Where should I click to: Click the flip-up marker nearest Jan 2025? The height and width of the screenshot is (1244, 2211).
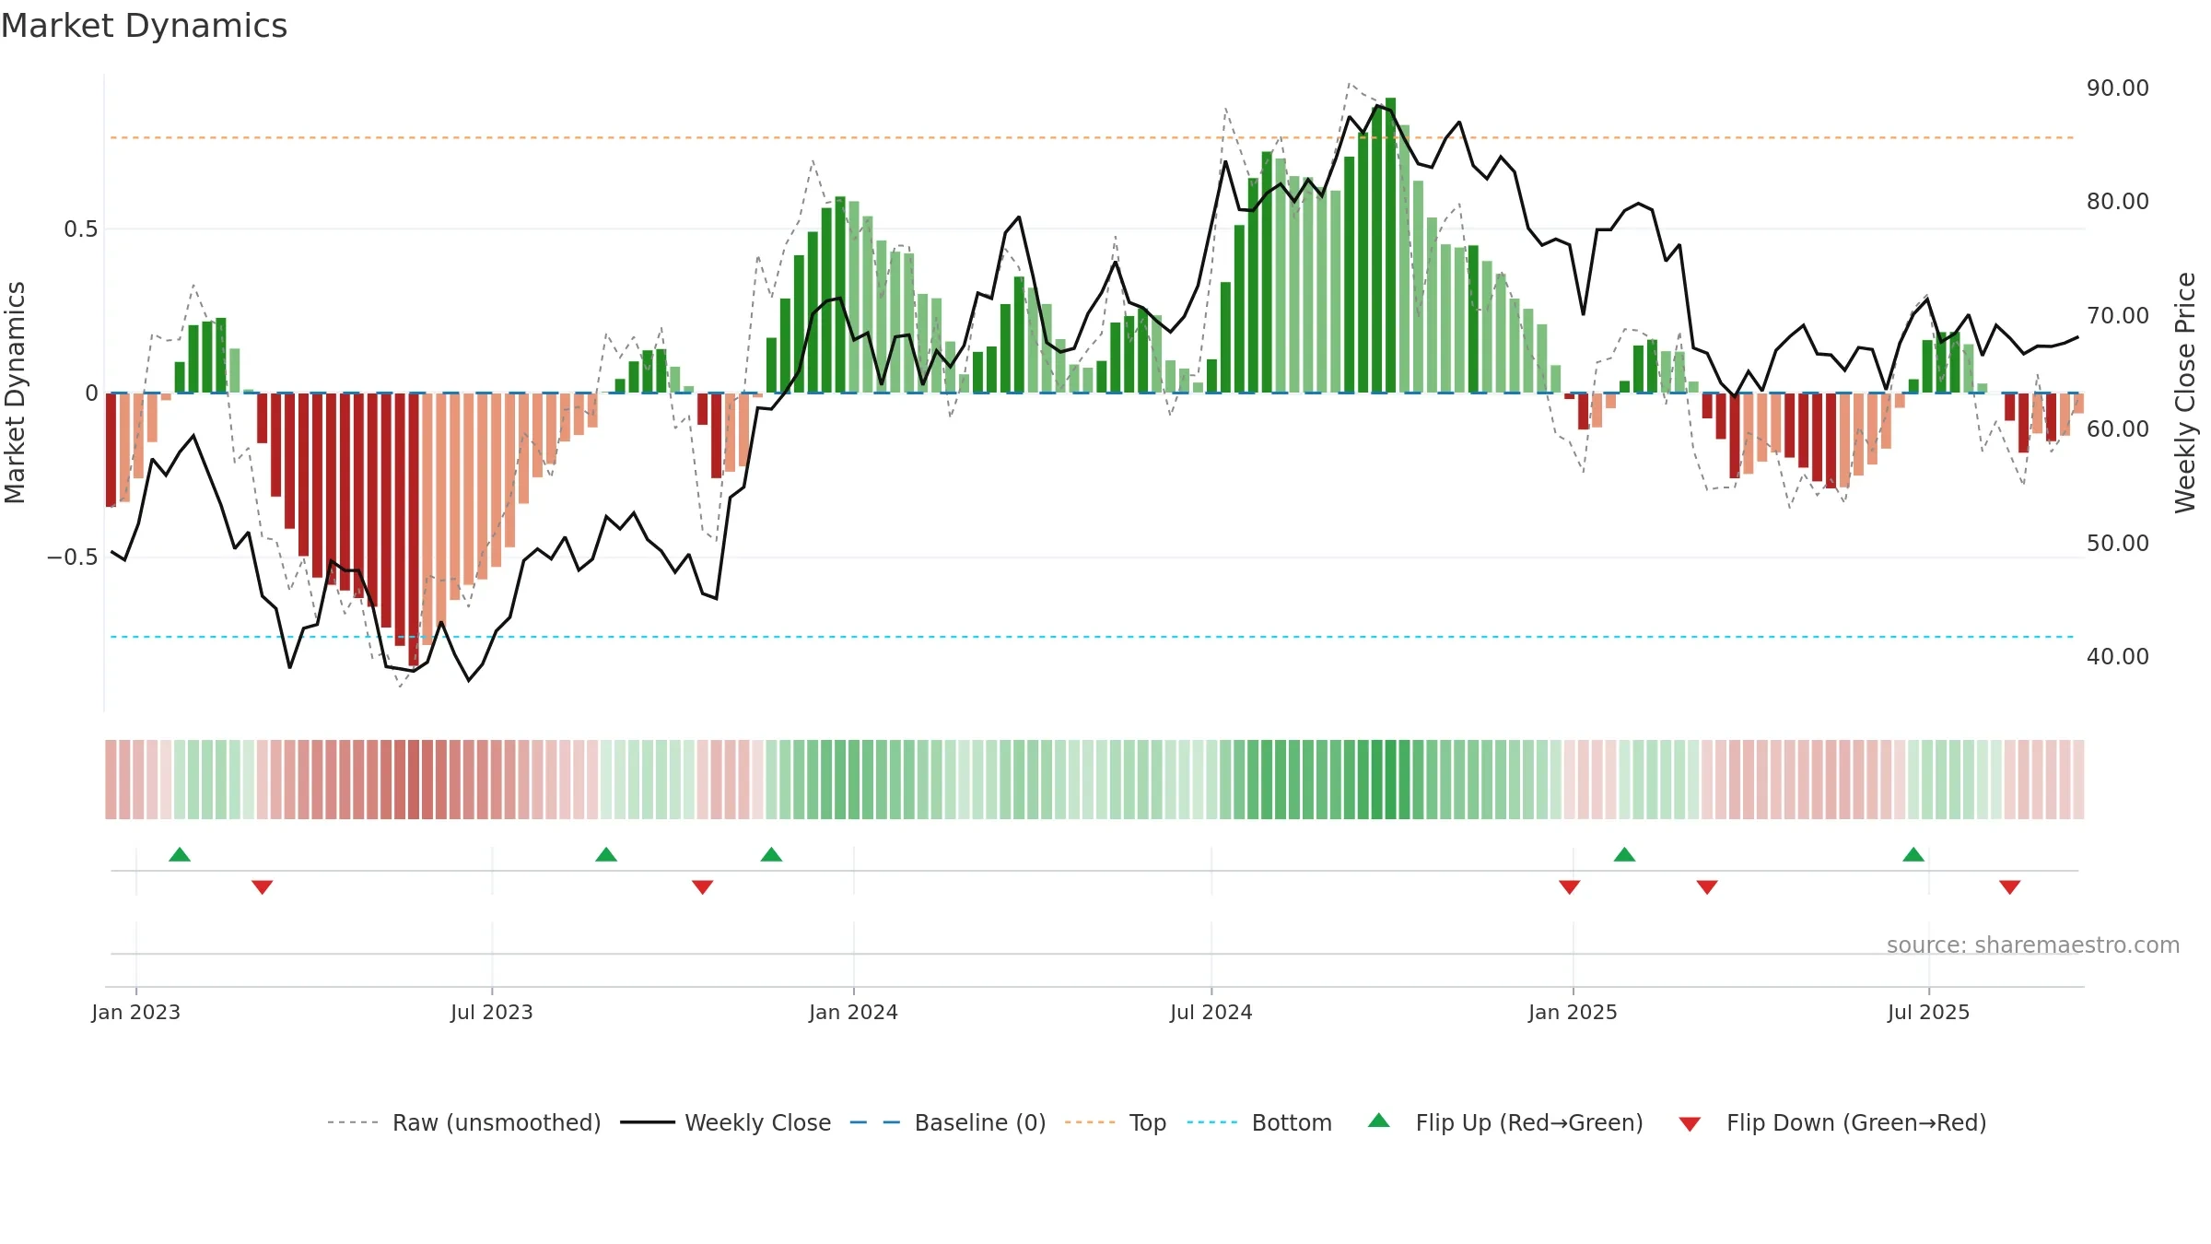click(x=1624, y=854)
